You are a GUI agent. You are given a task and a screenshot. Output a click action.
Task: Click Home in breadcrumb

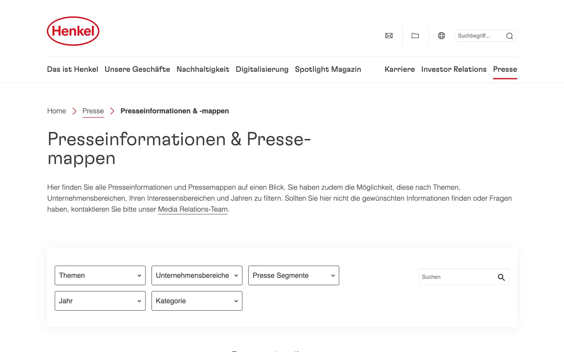(56, 111)
